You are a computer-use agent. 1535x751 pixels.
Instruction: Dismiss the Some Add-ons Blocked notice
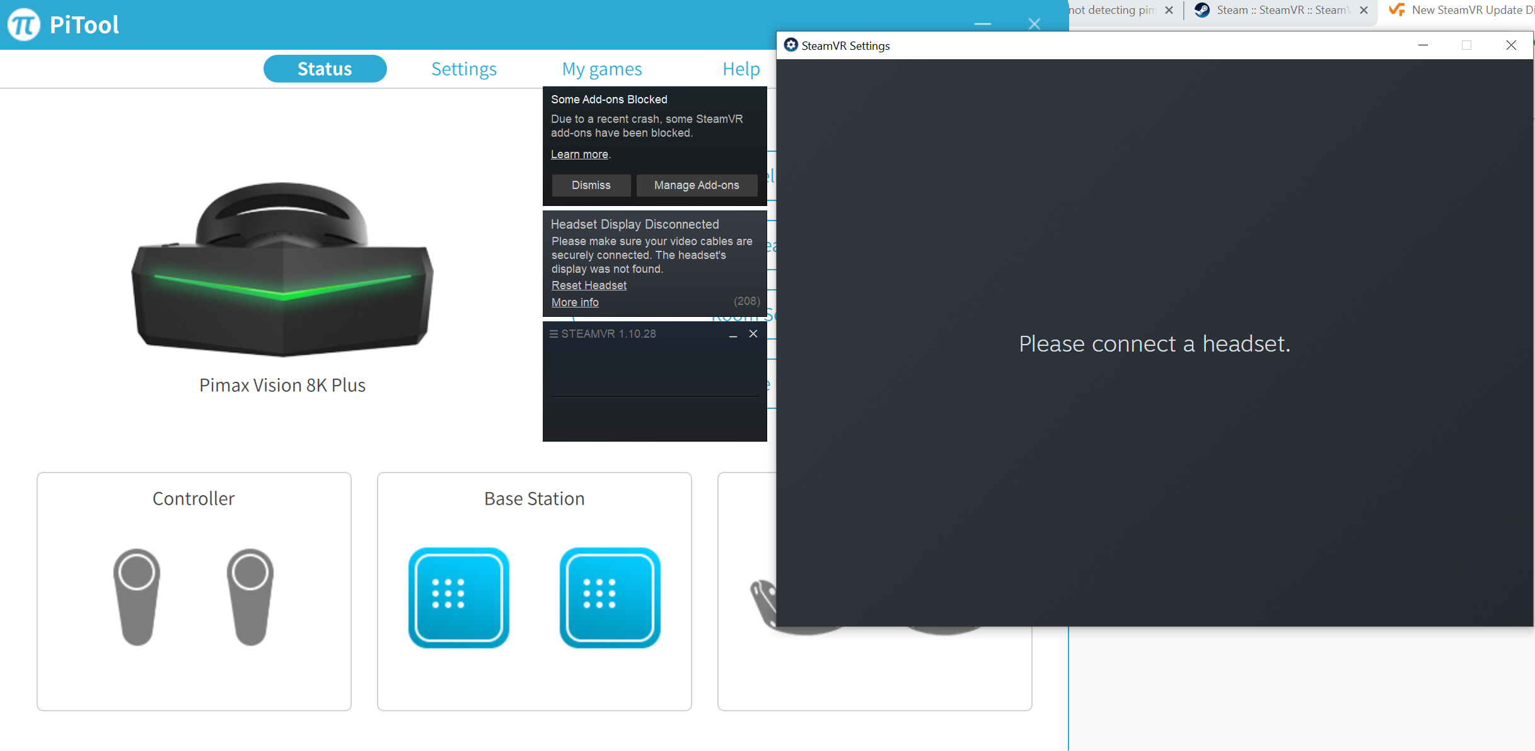pos(591,185)
